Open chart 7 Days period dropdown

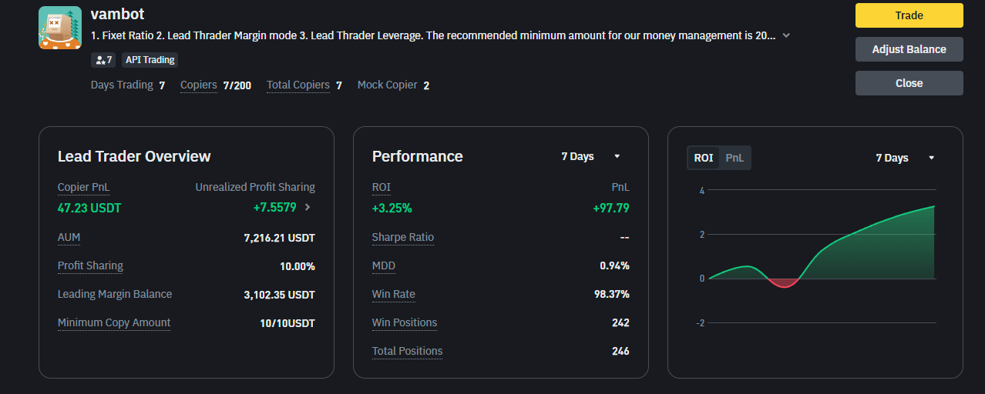coord(905,158)
